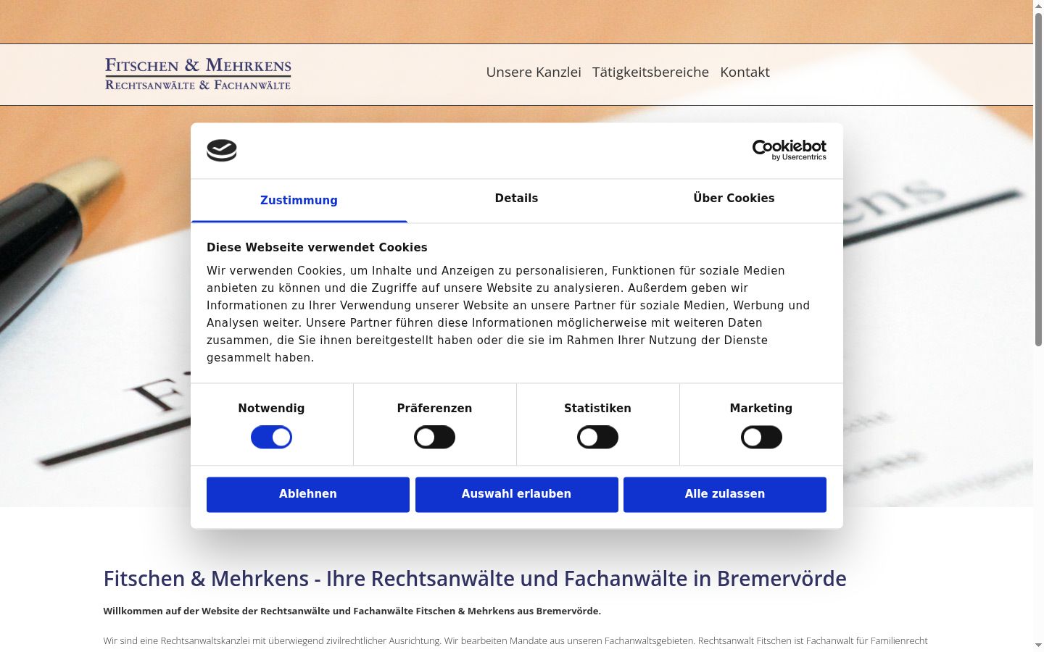Click the 'Wir sind eine Rechtsanwaltskanzlei' paragraph

pyautogui.click(x=515, y=641)
